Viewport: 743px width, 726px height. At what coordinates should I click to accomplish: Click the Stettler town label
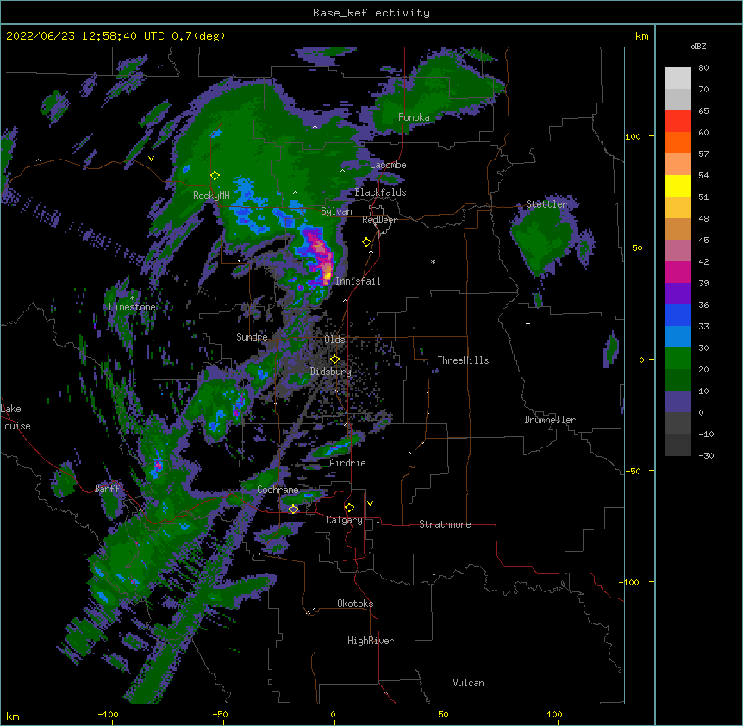(546, 204)
